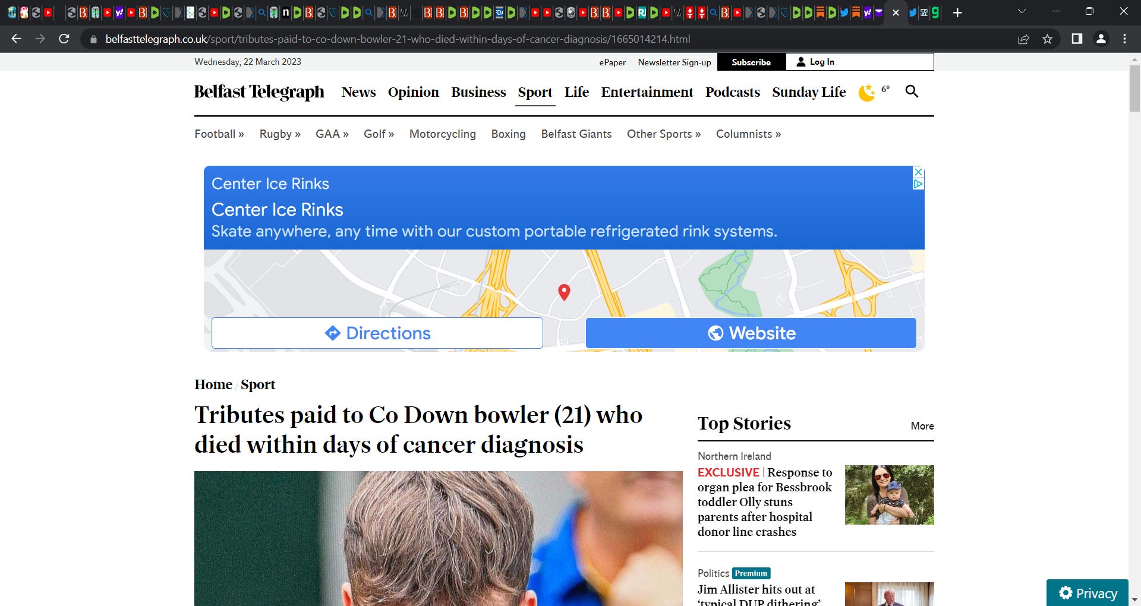Expand the Rugby submenu

[280, 134]
